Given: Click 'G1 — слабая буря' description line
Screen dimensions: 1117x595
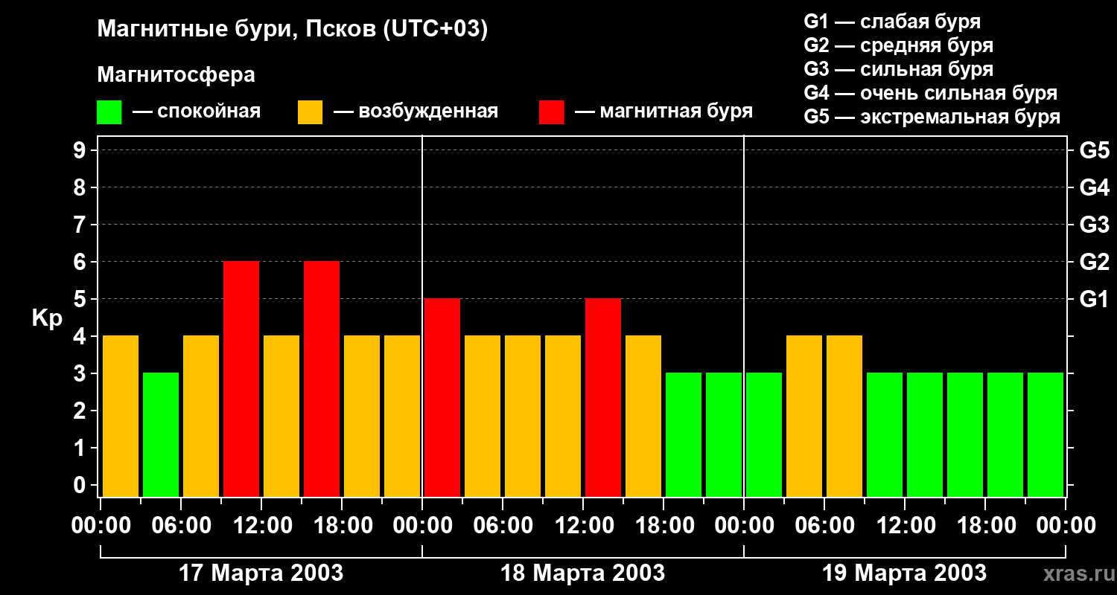Looking at the screenshot, I should 892,22.
